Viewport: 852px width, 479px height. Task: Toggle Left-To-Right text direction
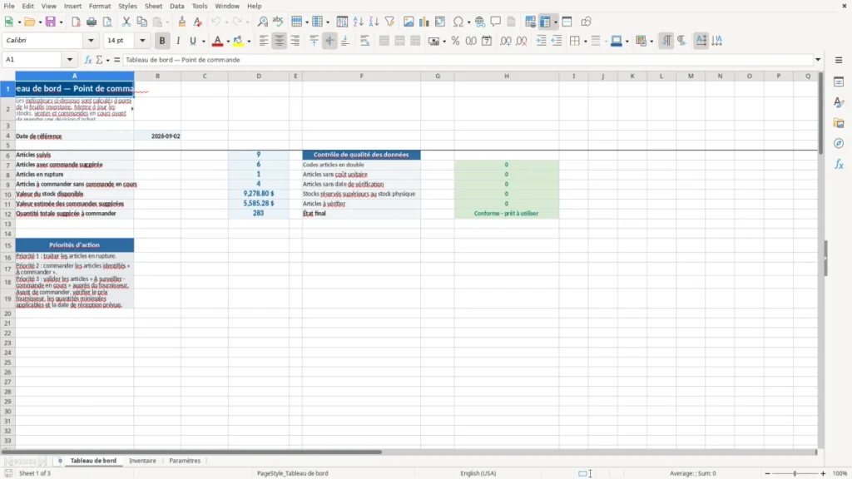tap(666, 41)
